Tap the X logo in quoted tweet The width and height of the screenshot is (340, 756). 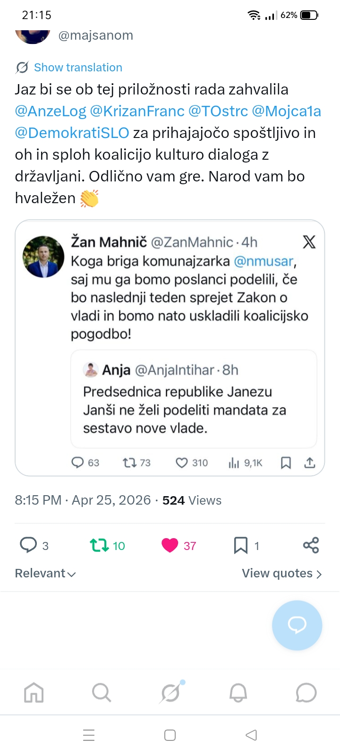pos(309,242)
